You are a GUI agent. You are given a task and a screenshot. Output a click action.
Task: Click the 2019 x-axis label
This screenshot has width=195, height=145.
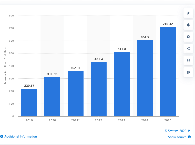pos(29,120)
